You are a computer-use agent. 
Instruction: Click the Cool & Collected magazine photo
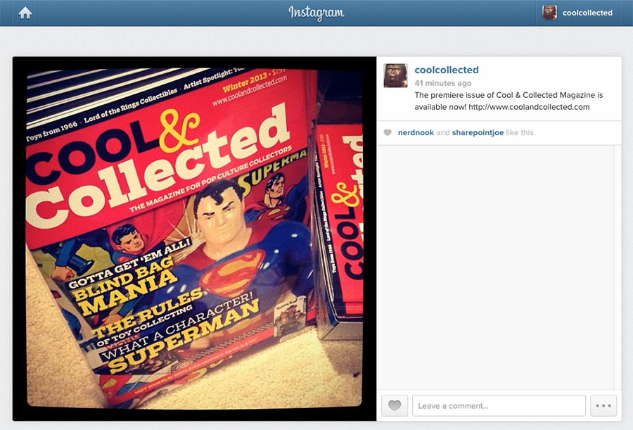tap(194, 239)
